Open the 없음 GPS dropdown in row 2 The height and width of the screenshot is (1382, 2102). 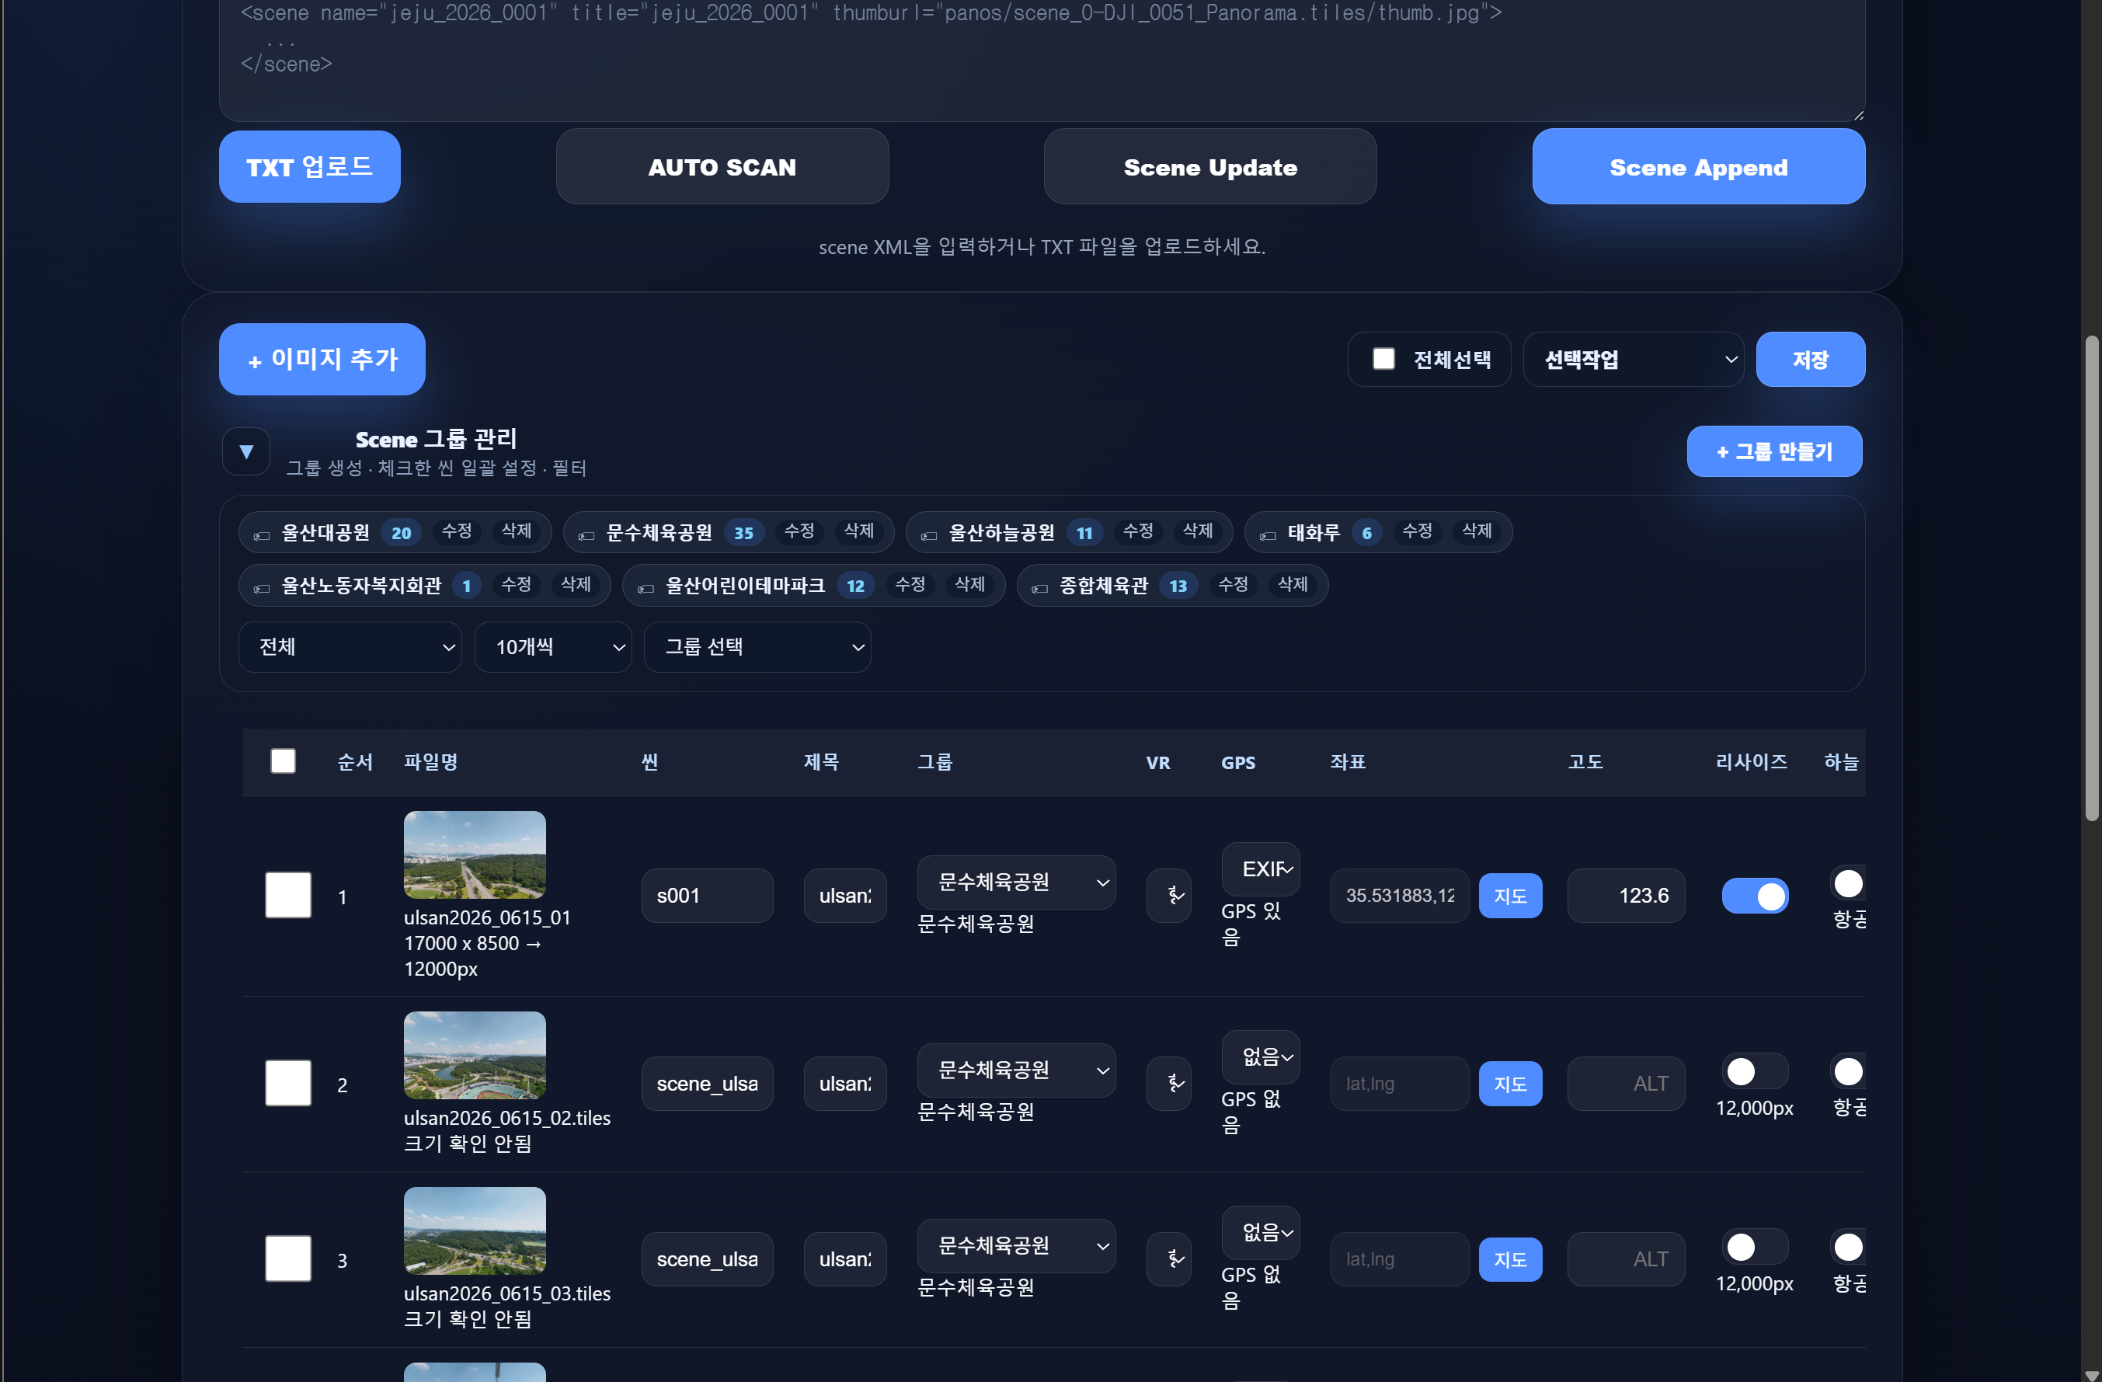point(1262,1057)
